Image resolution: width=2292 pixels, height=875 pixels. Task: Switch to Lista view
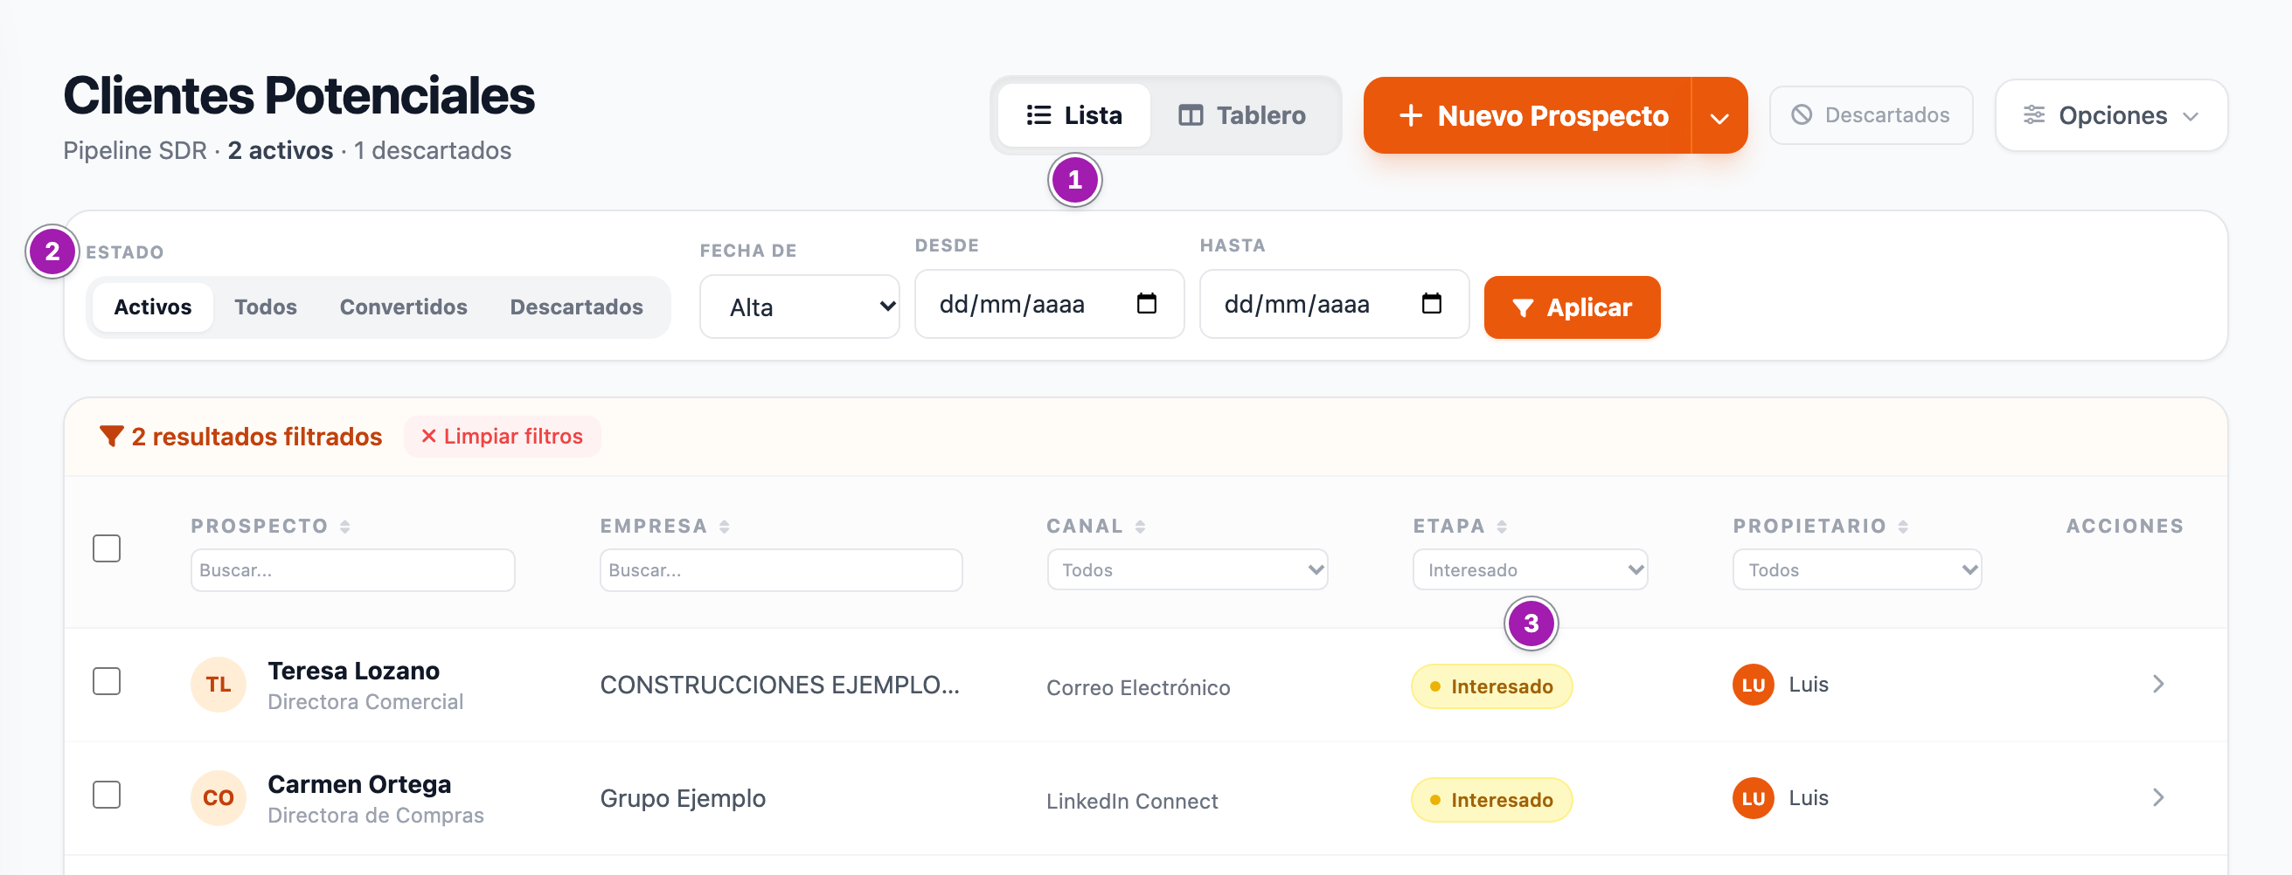click(x=1074, y=115)
